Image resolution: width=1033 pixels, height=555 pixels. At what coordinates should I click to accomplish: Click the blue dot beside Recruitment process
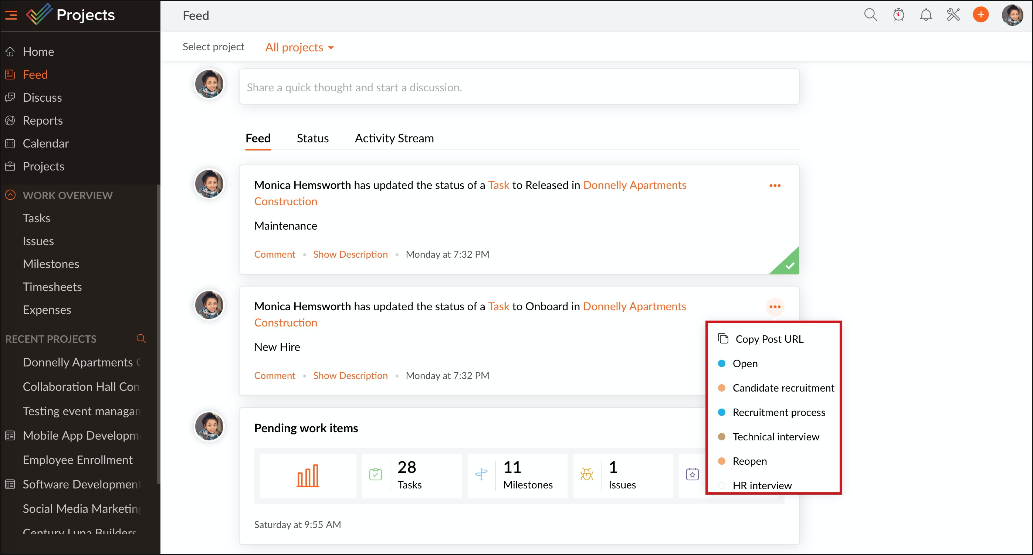[721, 412]
